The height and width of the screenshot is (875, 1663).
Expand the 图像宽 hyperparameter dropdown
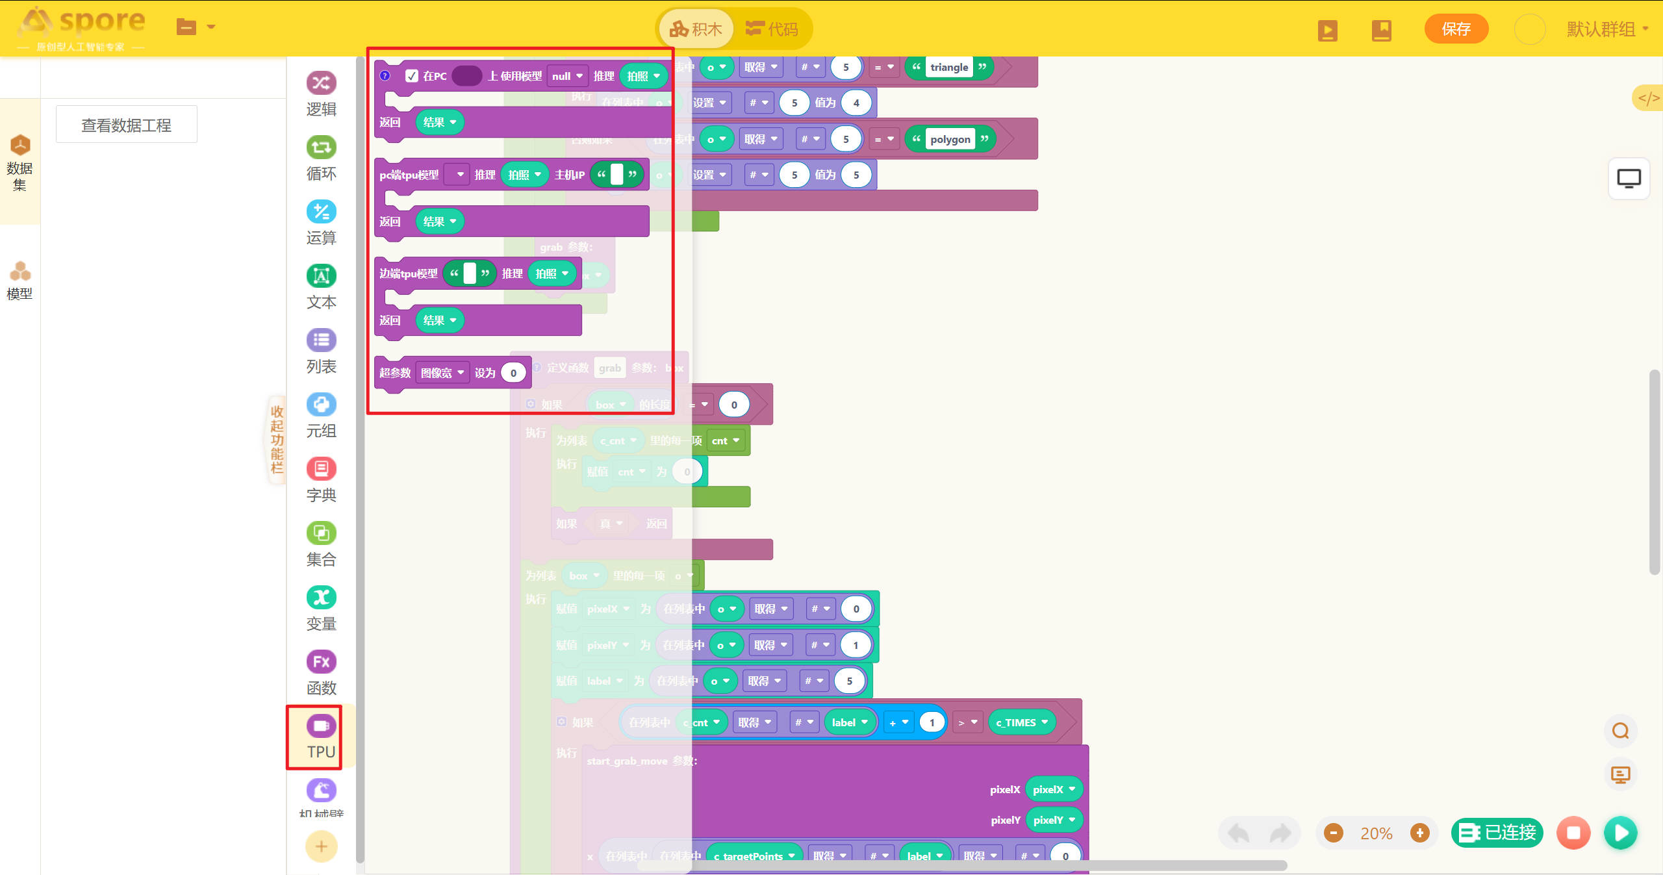442,373
